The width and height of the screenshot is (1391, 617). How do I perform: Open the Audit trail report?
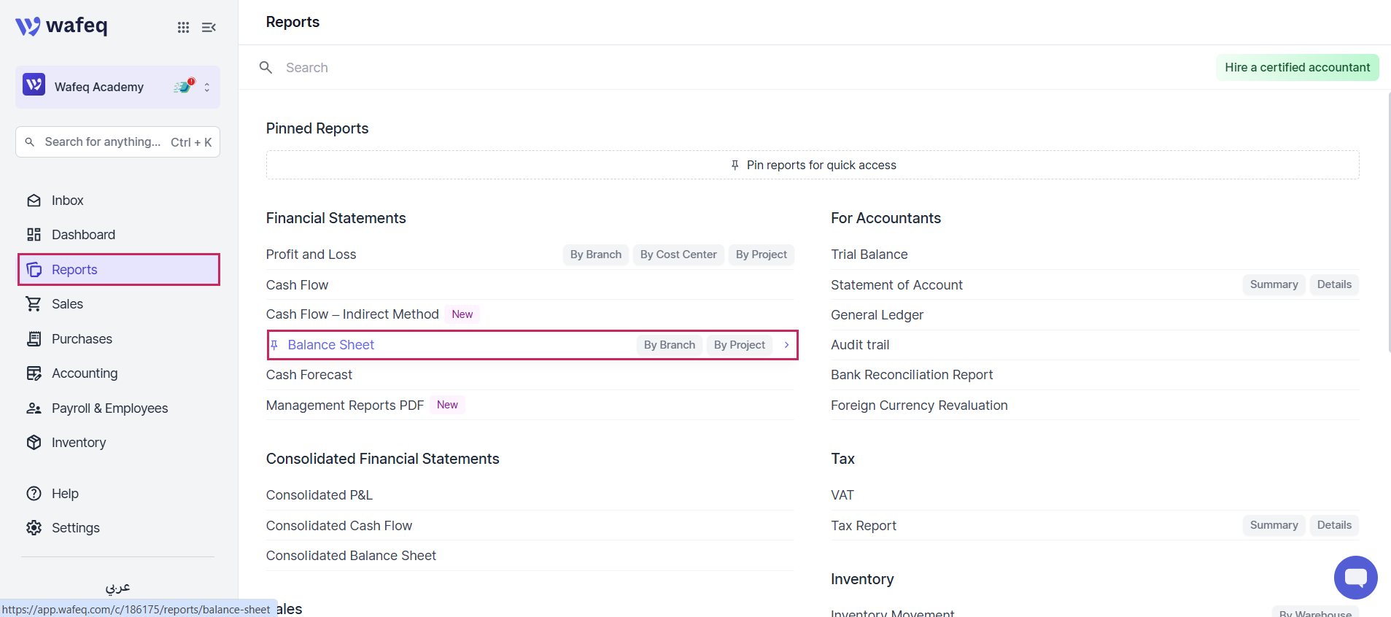tap(860, 345)
